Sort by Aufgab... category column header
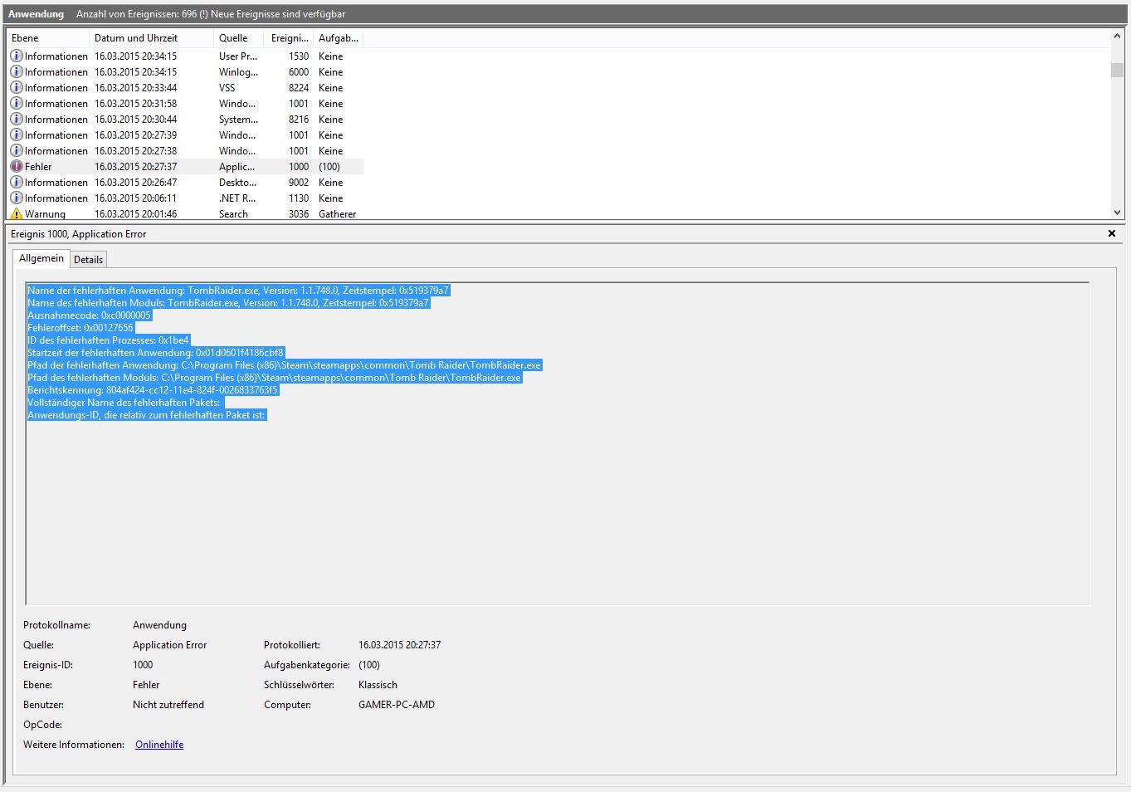Image resolution: width=1131 pixels, height=792 pixels. click(339, 38)
